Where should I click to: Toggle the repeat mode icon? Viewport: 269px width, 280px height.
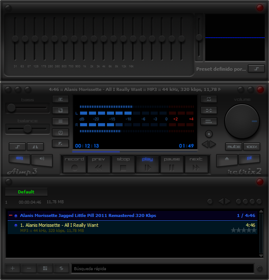point(209,99)
